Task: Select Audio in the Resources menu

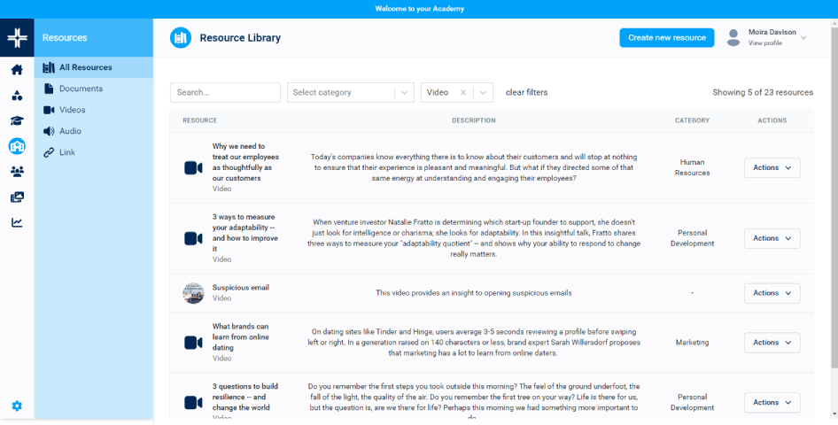Action: click(70, 131)
